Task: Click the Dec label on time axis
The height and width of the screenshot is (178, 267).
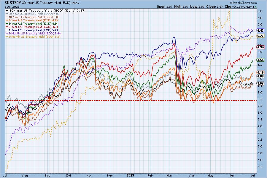Action: coord(110,175)
